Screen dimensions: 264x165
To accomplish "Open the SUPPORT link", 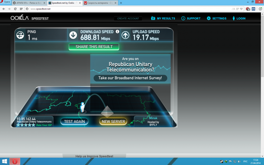I will coord(194,18).
